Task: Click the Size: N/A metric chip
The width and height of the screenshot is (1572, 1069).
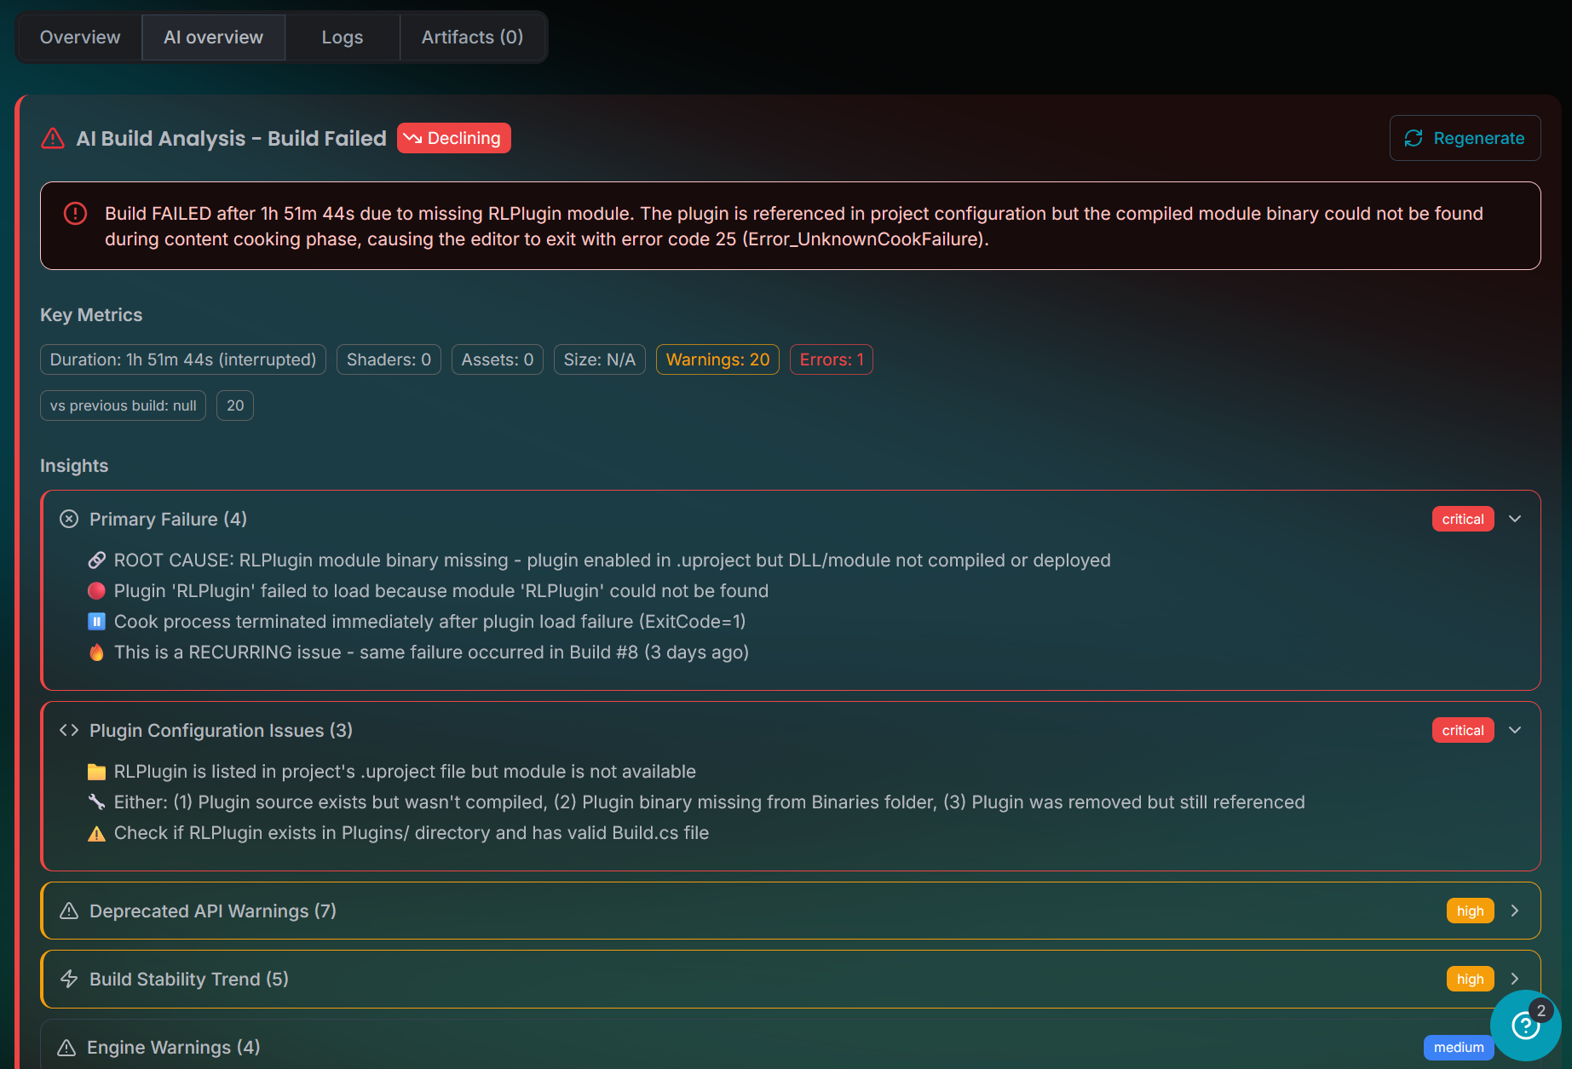Action: pyautogui.click(x=600, y=359)
